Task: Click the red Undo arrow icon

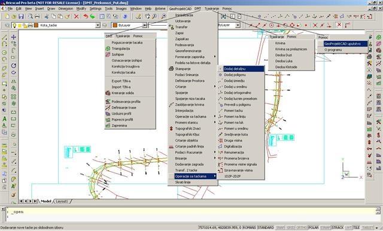Action: point(86,17)
